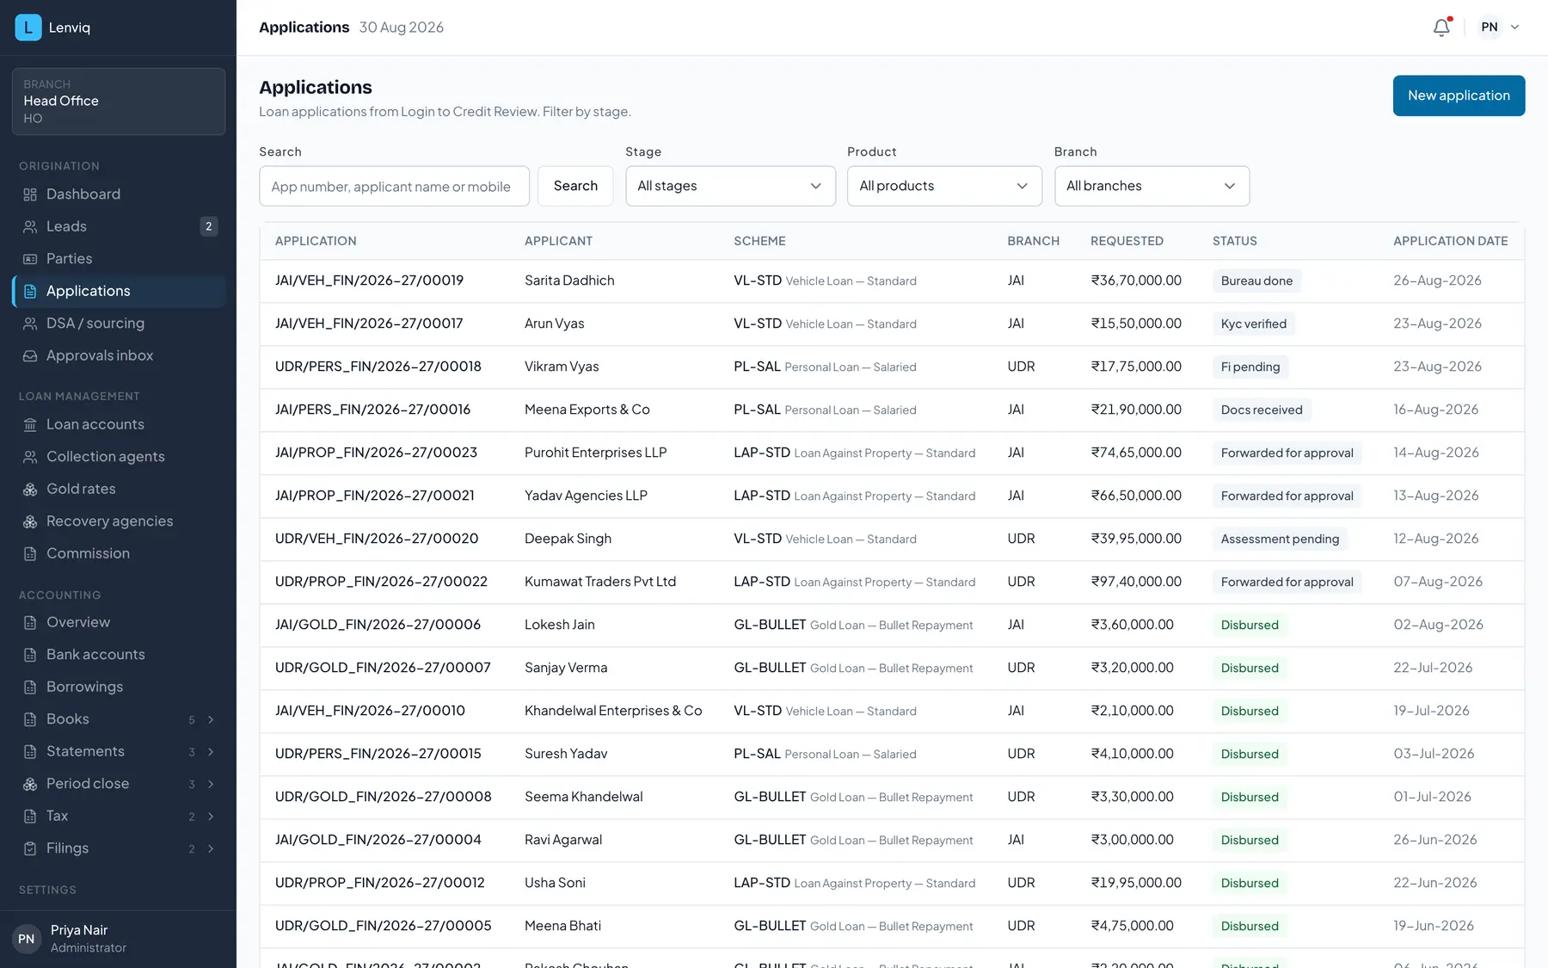Expand the Statements submenu chevron
This screenshot has height=968, width=1548.
pos(211,752)
